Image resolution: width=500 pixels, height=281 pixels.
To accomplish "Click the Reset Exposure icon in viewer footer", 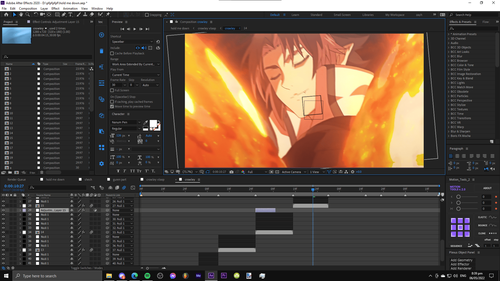I will 353,172.
